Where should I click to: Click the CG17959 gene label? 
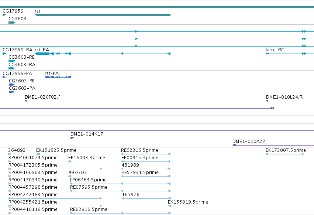pos(13,11)
